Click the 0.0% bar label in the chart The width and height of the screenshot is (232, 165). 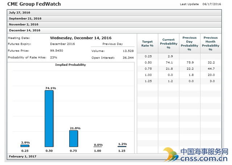(x=98, y=145)
